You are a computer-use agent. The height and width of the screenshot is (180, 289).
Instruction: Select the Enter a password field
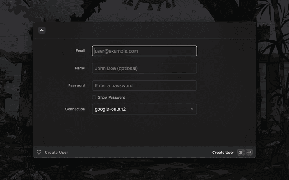pos(144,85)
